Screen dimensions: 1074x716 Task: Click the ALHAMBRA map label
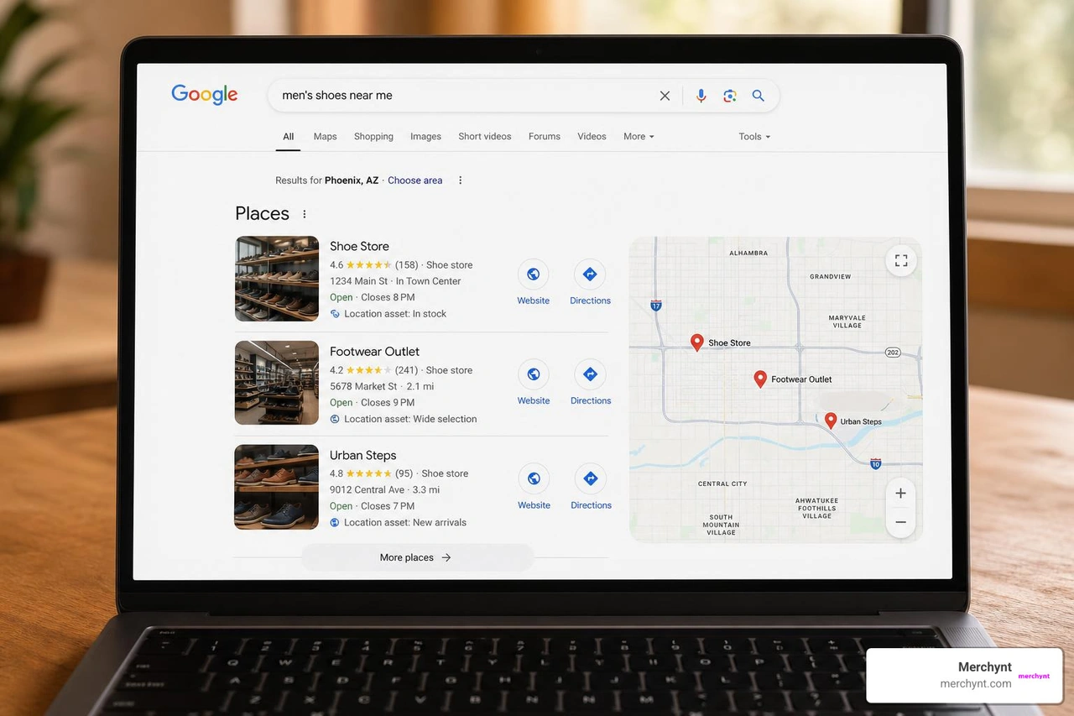[x=748, y=253]
